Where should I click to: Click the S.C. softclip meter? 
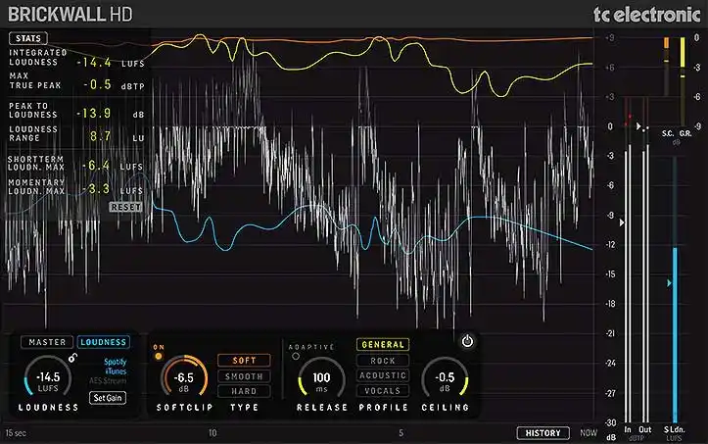[x=667, y=67]
